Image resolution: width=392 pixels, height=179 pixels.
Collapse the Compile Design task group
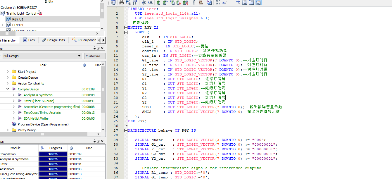tap(8, 89)
